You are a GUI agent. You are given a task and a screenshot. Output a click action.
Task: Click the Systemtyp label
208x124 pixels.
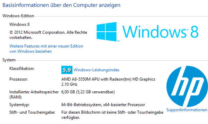point(19,105)
